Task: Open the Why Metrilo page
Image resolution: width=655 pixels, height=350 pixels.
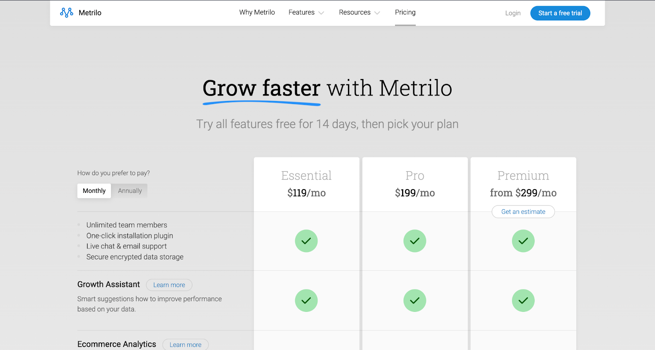Action: pyautogui.click(x=257, y=12)
